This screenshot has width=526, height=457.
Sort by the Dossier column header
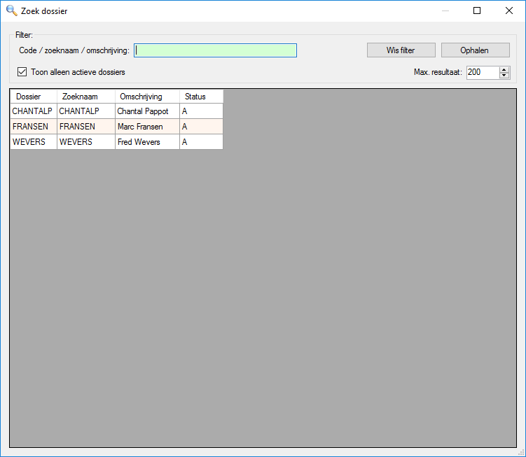34,97
